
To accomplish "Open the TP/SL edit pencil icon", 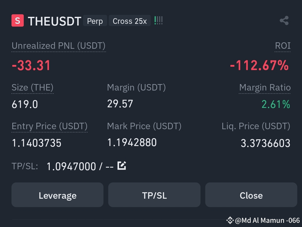I will click(x=122, y=166).
